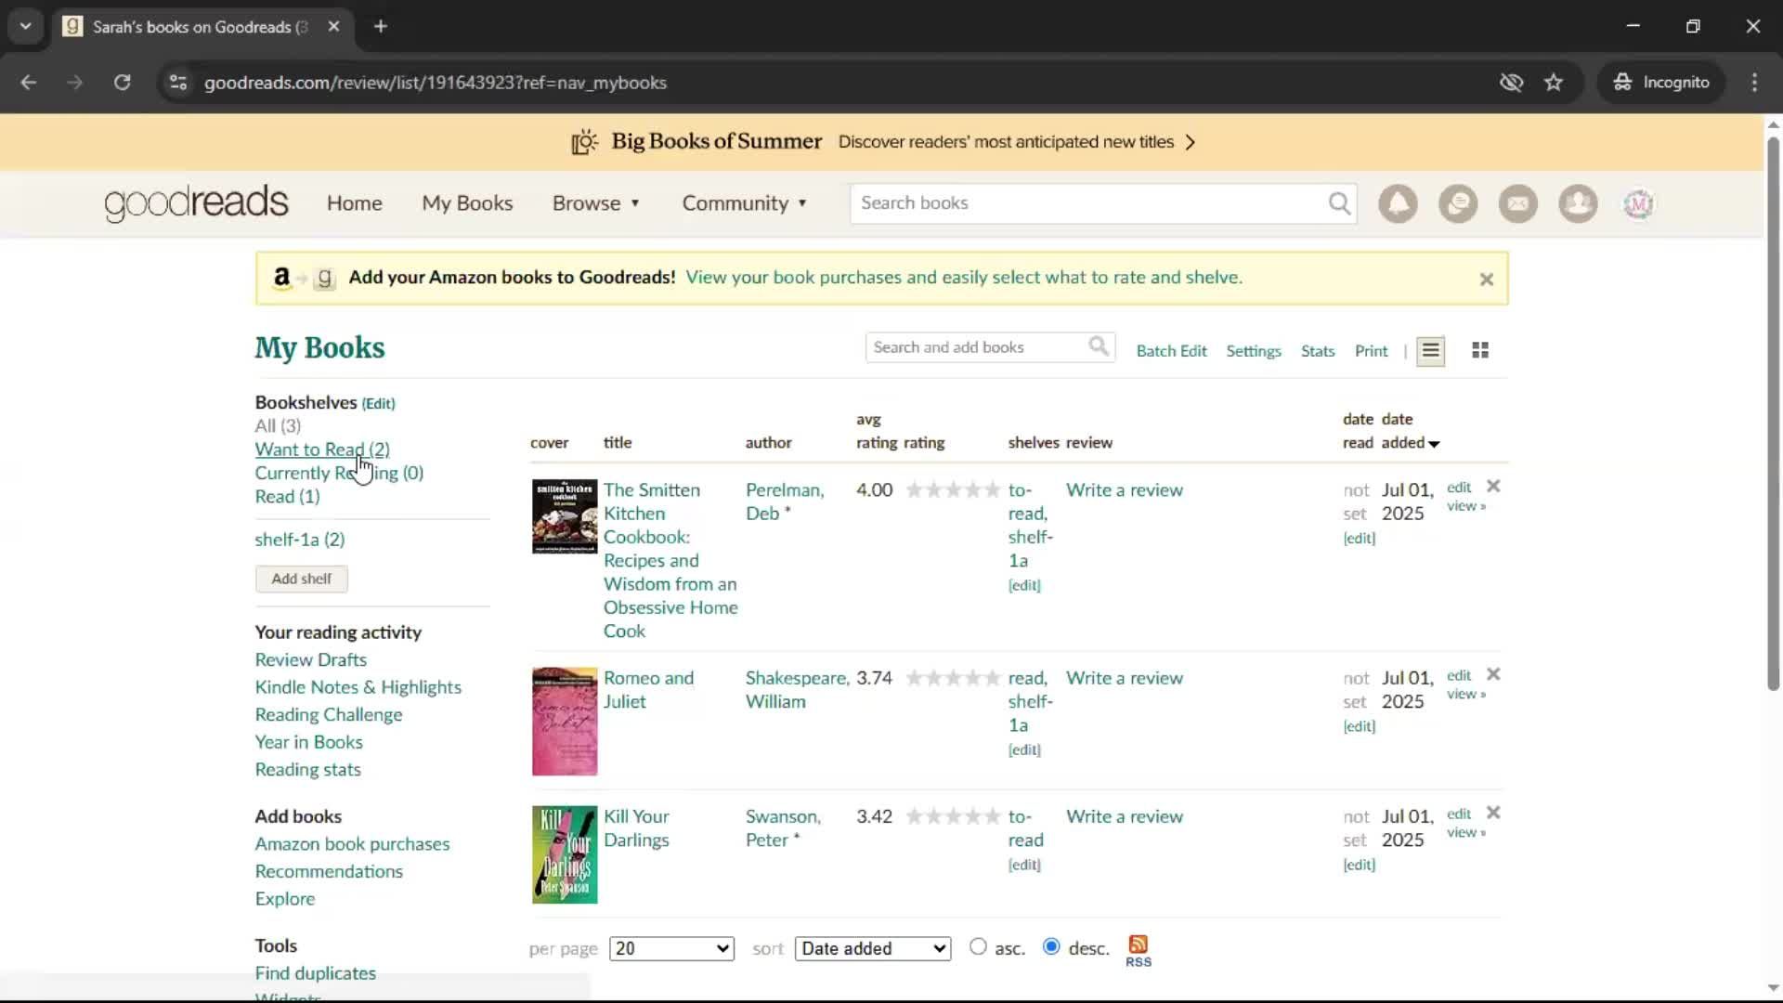Click the Big Books of Summer sun icon
Viewport: 1783px width, 1003px height.
click(585, 142)
